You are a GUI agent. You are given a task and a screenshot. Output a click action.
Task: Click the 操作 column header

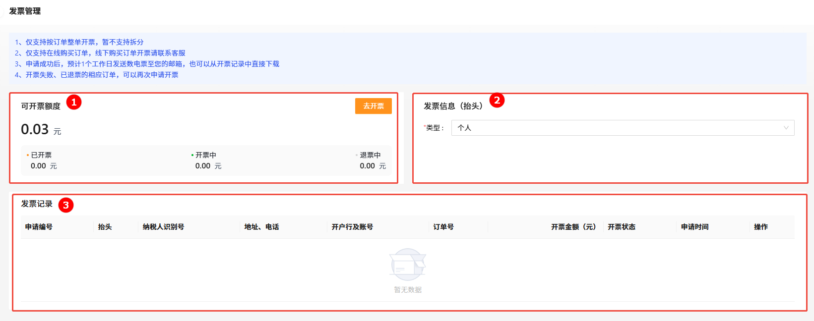click(760, 227)
